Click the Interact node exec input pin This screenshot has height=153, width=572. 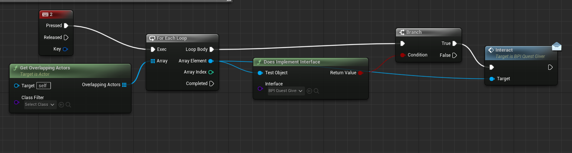(x=492, y=67)
